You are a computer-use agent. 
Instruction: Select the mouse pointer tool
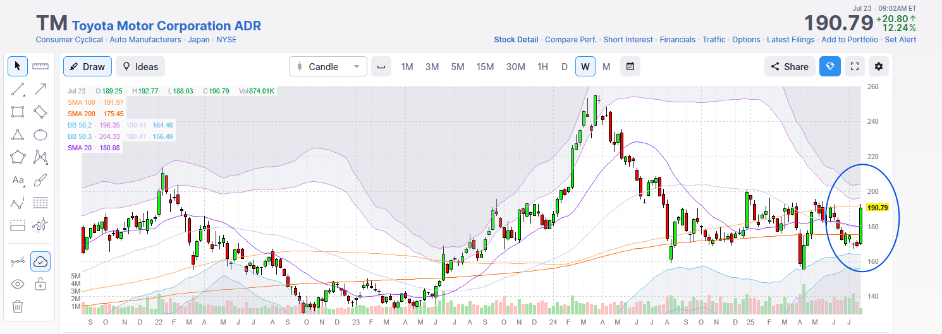click(x=18, y=66)
